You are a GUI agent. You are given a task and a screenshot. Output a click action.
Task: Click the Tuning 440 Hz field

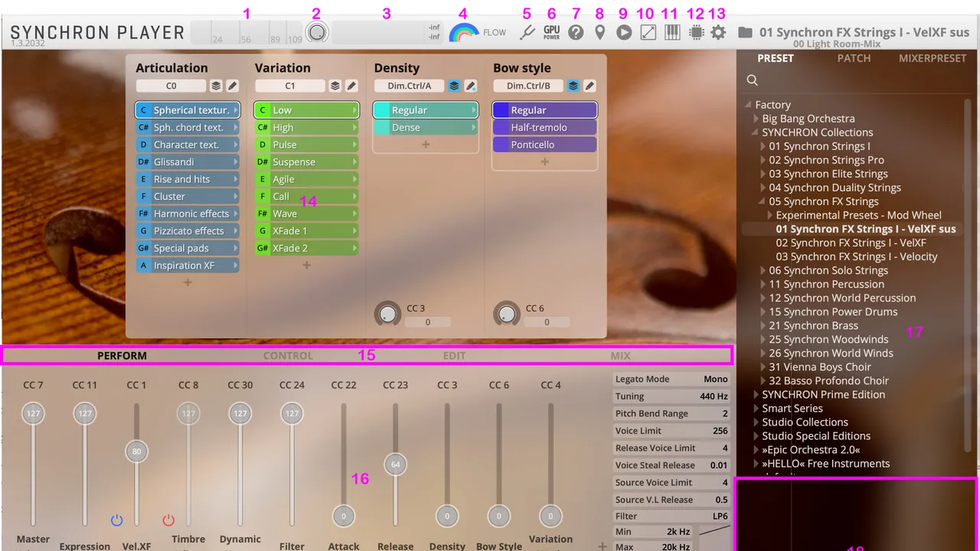pyautogui.click(x=671, y=396)
